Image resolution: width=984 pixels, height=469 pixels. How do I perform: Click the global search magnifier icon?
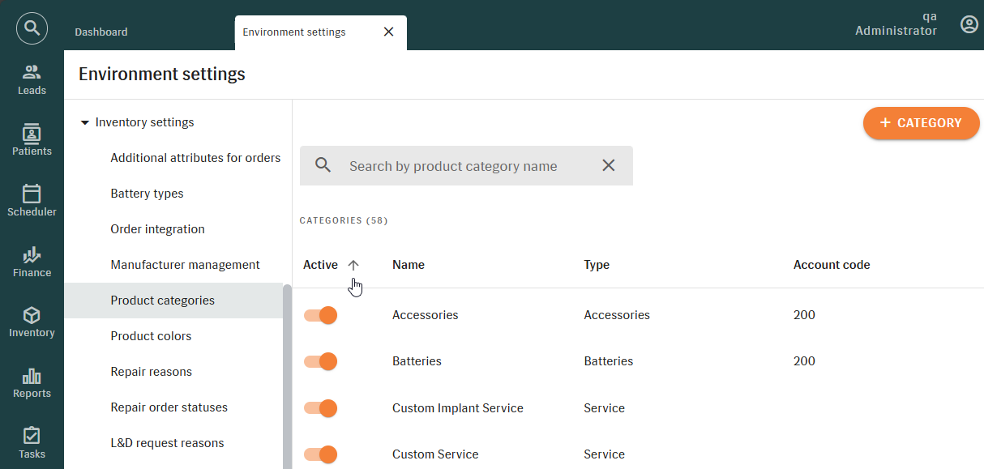tap(32, 28)
